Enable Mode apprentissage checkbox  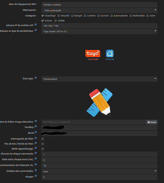click(x=43, y=149)
